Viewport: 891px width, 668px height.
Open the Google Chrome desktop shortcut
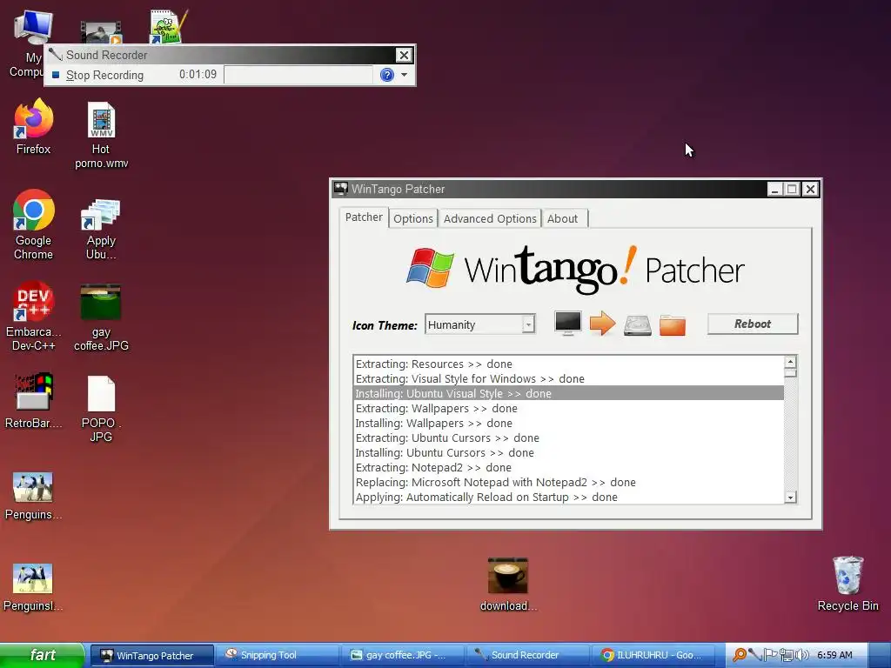pos(34,210)
